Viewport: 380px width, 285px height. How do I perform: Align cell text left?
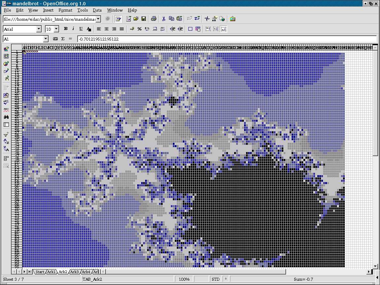tap(99, 29)
